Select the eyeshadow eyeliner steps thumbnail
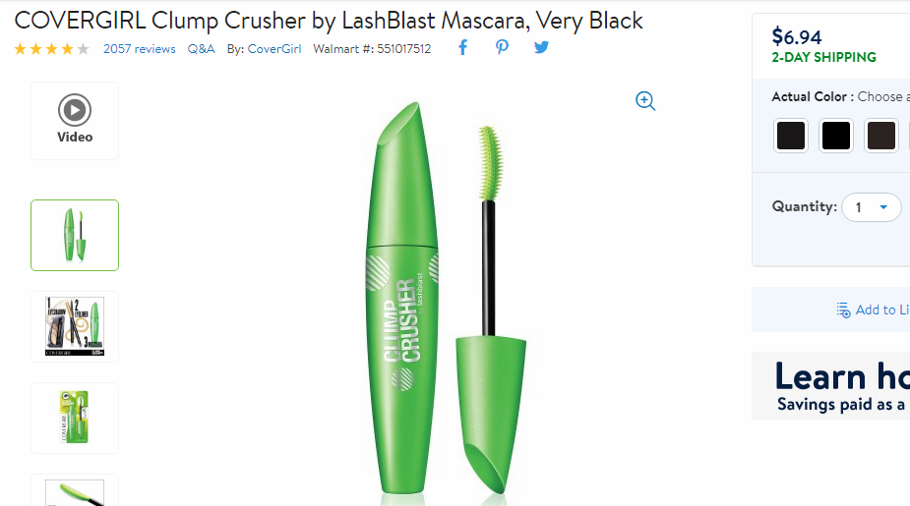The height and width of the screenshot is (506, 910). coord(75,326)
